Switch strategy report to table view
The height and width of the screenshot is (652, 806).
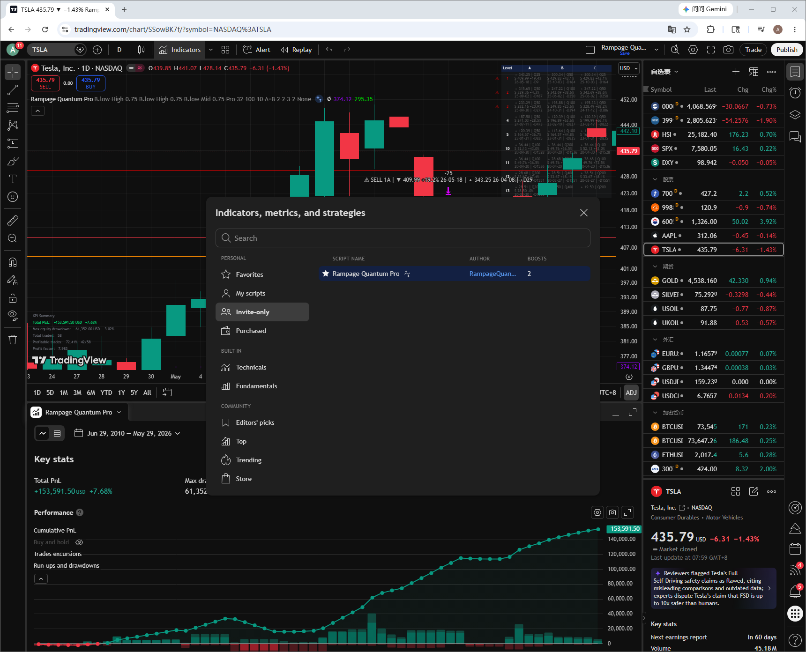coord(57,433)
